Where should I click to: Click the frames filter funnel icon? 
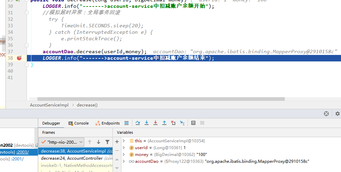pyautogui.click(x=107, y=142)
